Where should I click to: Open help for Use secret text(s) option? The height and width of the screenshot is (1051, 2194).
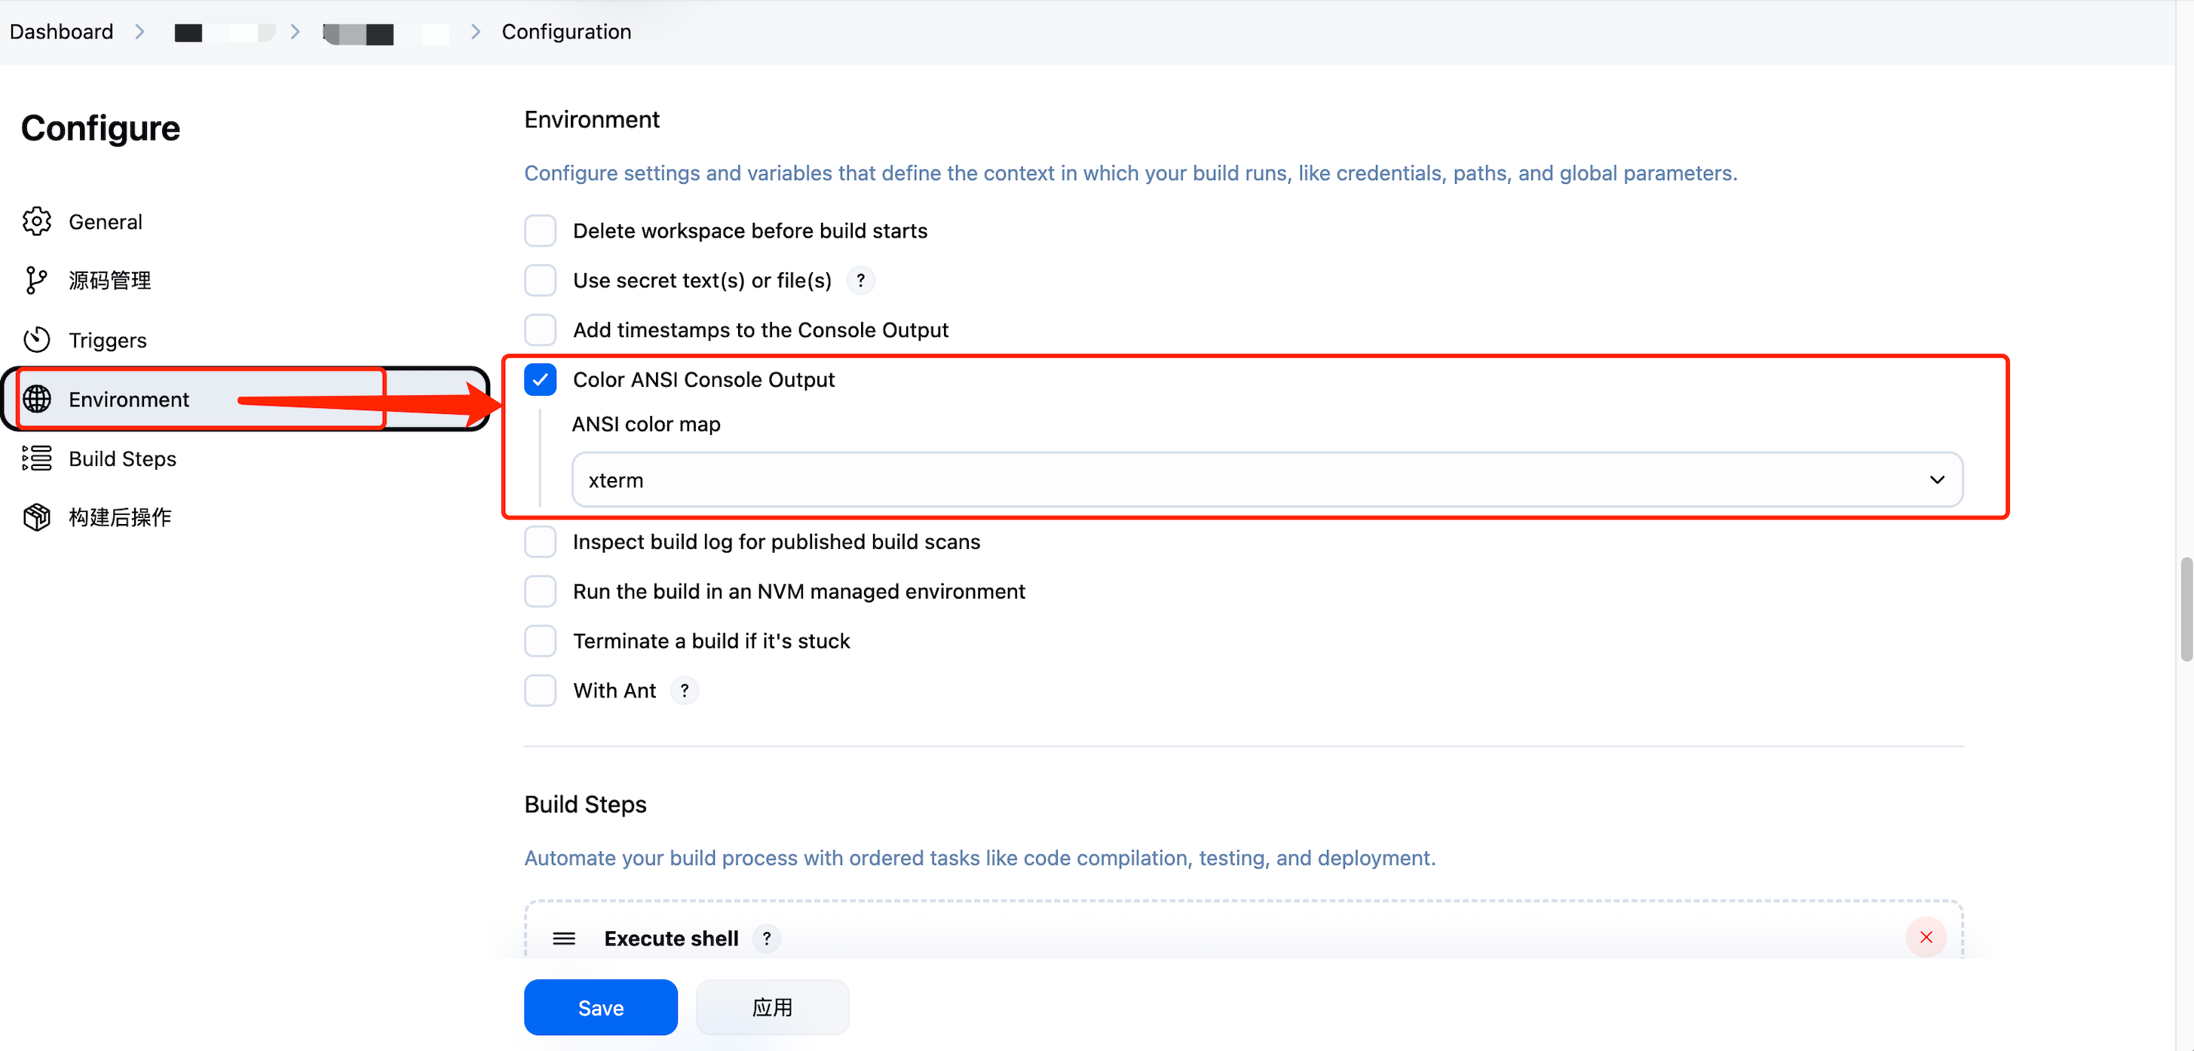click(860, 280)
